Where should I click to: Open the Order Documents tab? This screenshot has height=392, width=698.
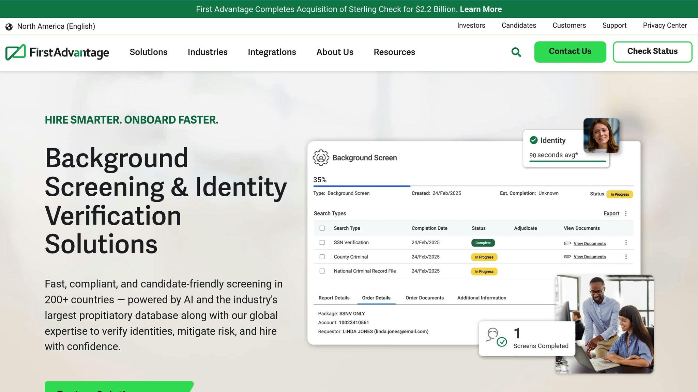pos(425,298)
